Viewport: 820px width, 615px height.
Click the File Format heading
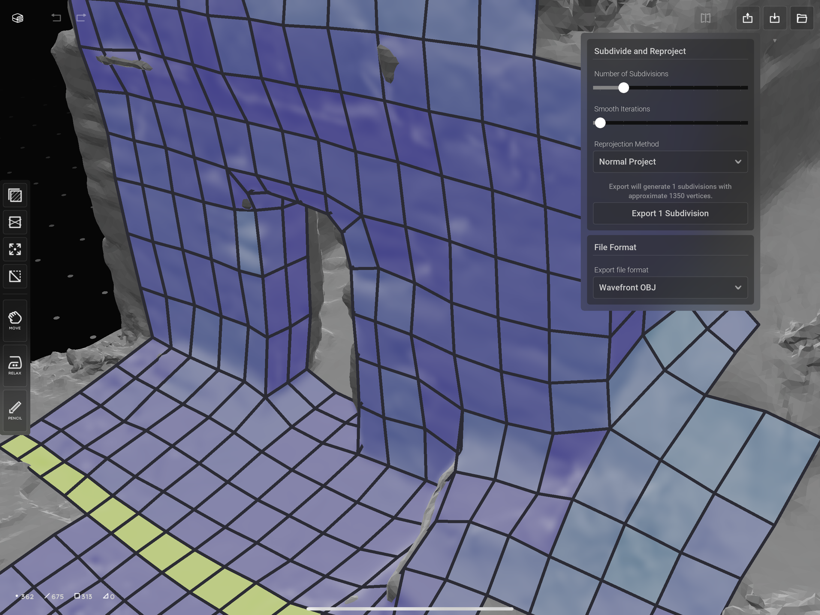point(615,247)
